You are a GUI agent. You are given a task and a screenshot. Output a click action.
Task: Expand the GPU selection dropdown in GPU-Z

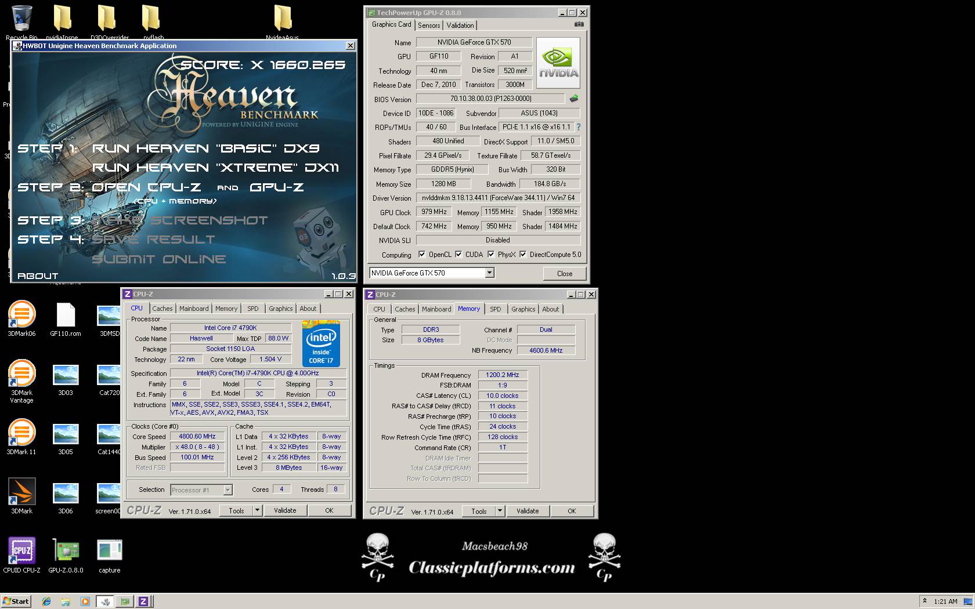click(x=490, y=273)
